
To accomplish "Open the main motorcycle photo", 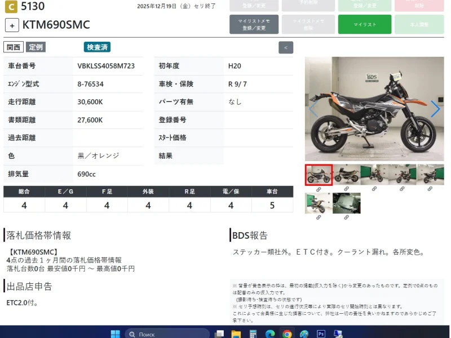I will pyautogui.click(x=374, y=109).
